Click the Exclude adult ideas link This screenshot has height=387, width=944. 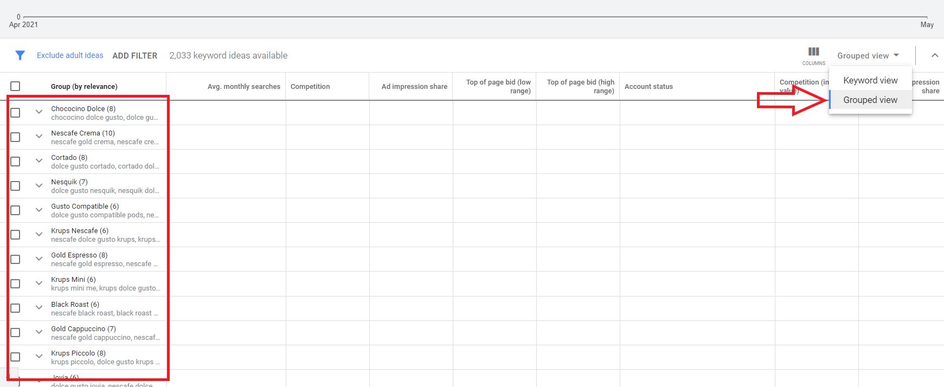pyautogui.click(x=70, y=55)
